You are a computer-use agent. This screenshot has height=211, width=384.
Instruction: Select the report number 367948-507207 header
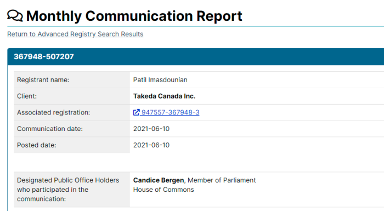pyautogui.click(x=44, y=56)
